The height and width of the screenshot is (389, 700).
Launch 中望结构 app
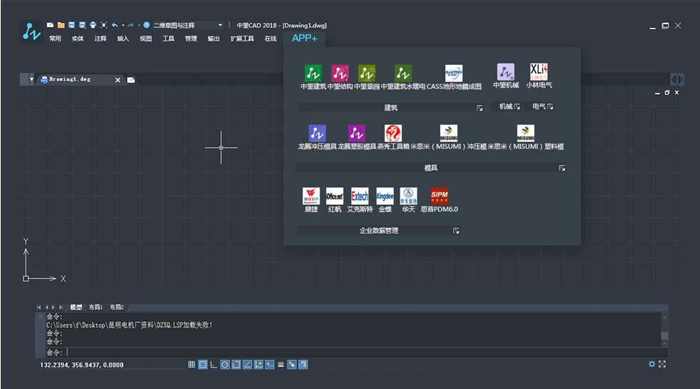coord(340,77)
